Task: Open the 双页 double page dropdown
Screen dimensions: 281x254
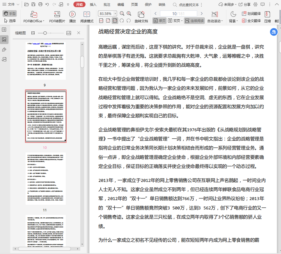Action: coord(175,21)
